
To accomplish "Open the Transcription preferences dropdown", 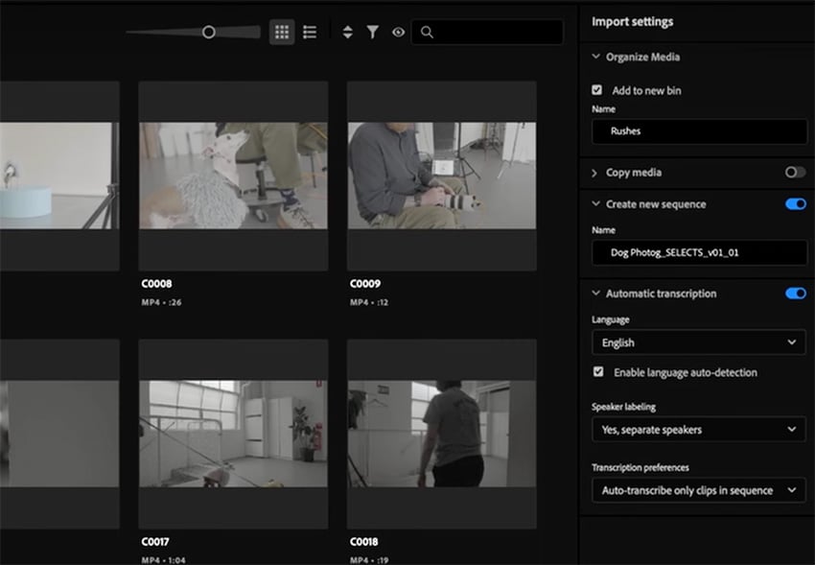I will coord(698,490).
